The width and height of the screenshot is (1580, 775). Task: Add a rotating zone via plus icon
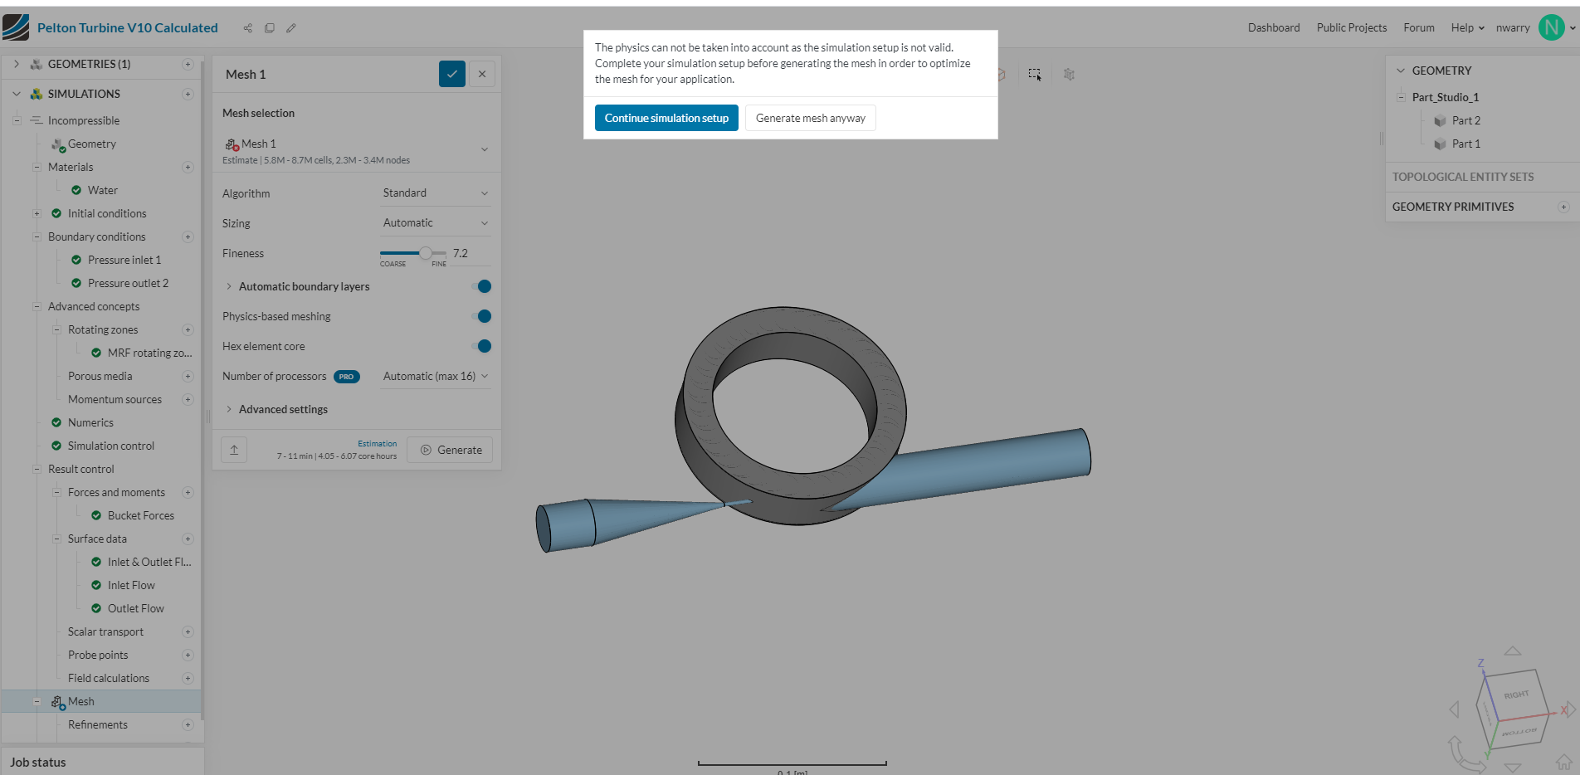[x=188, y=329]
